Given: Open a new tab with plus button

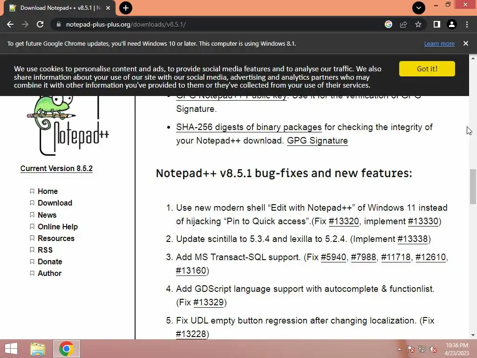Looking at the screenshot, I should pos(126,8).
